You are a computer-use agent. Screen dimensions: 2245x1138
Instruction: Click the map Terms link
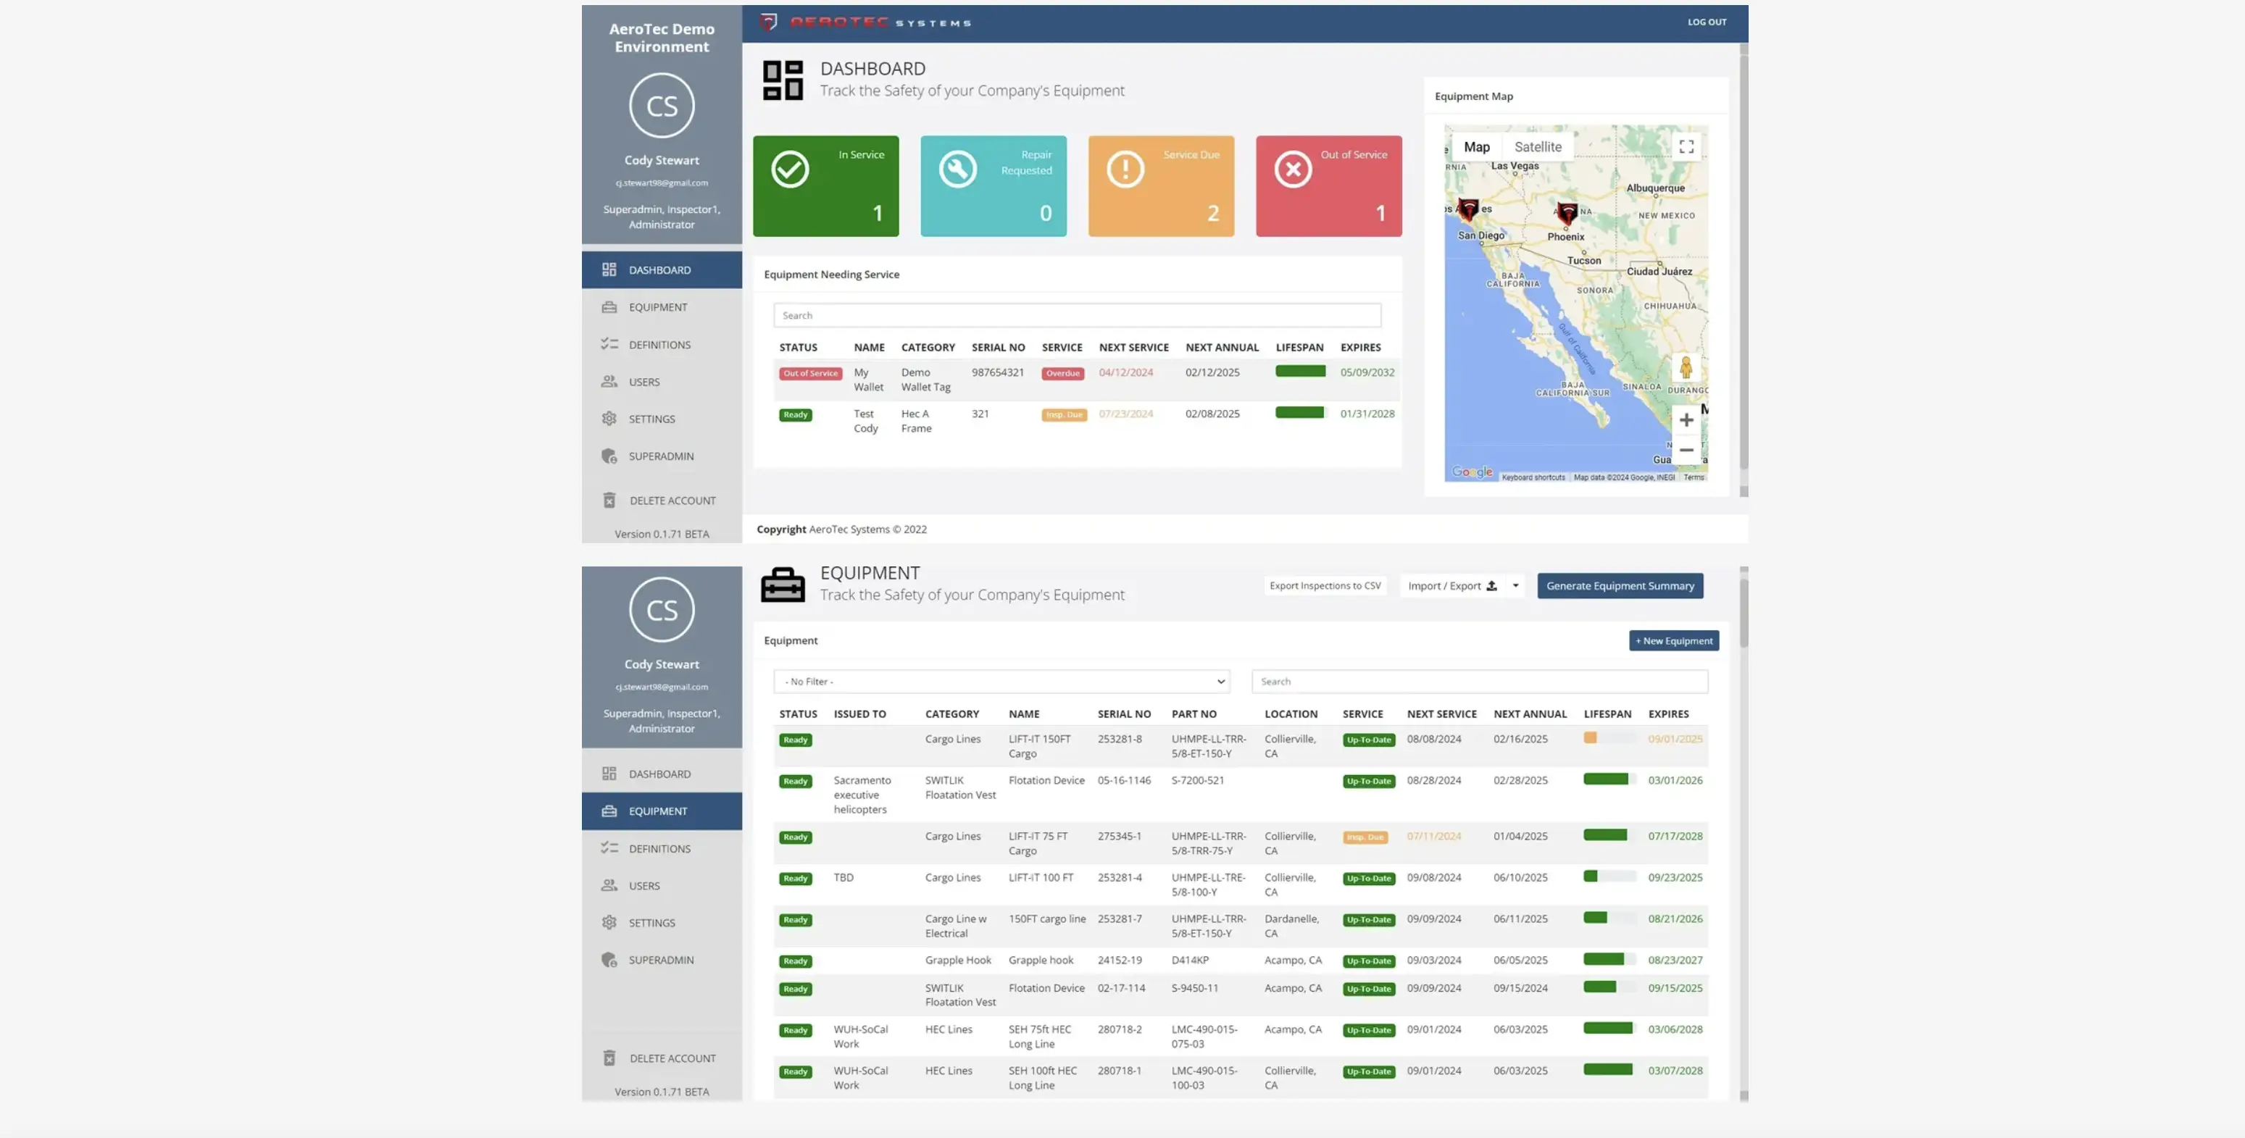1694,477
